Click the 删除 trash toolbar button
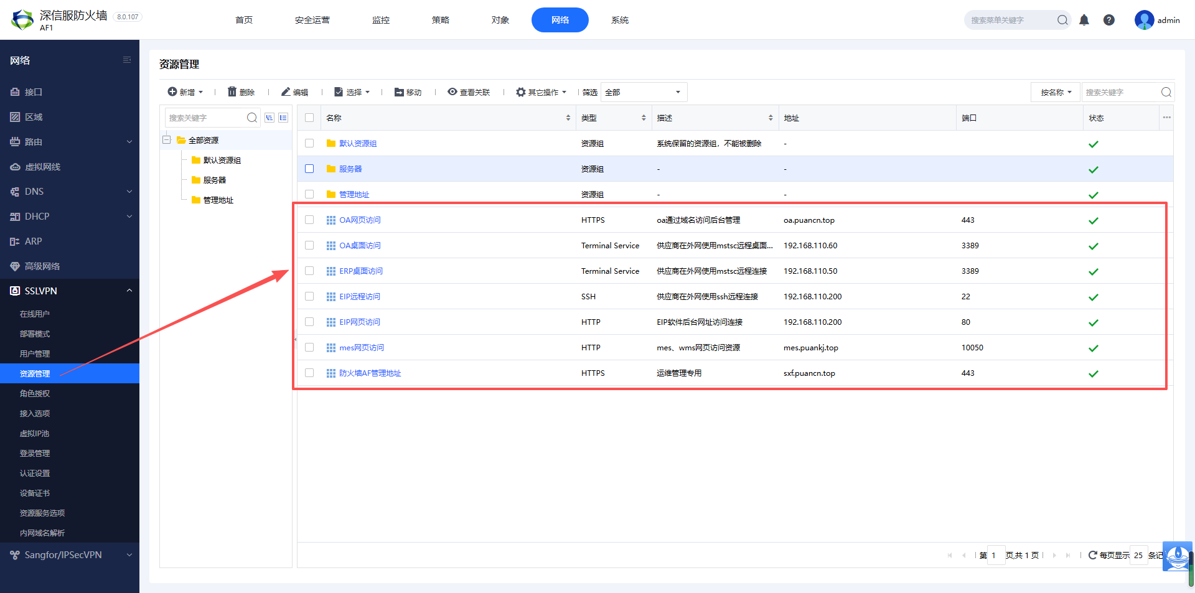Viewport: 1195px width, 593px height. pyautogui.click(x=241, y=92)
